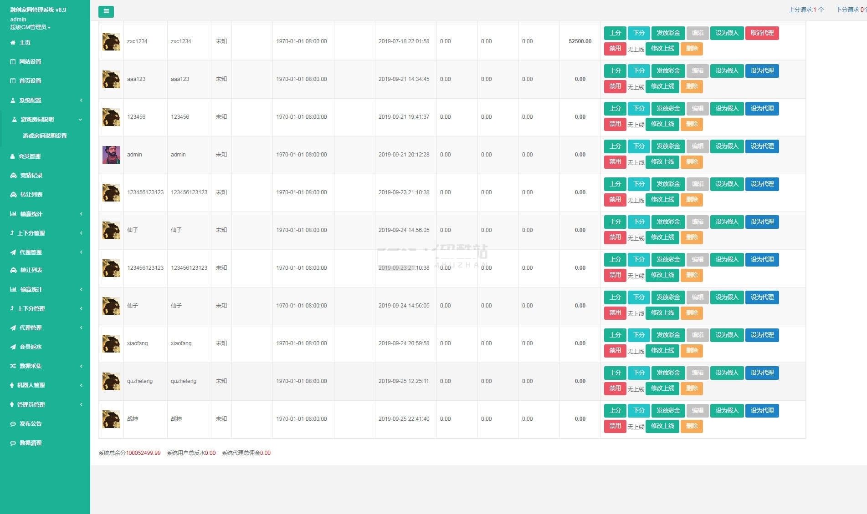
Task: Open 数据清理 in the sidebar
Action: tap(31, 443)
